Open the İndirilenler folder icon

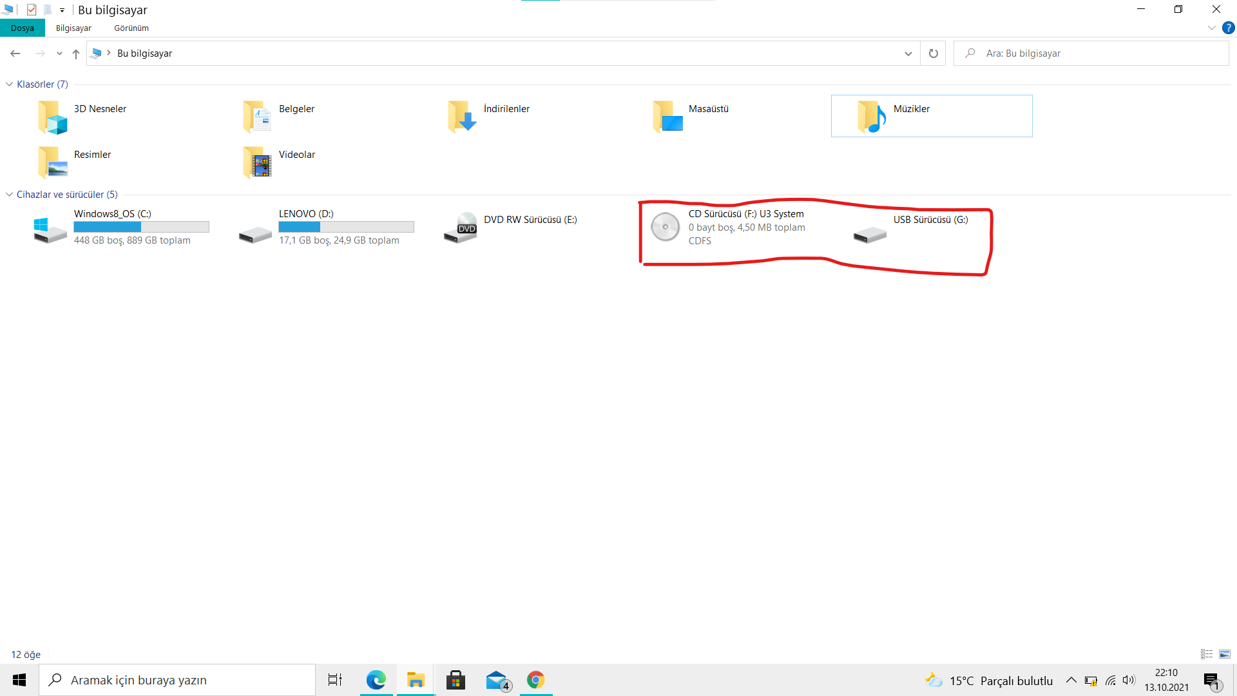[462, 117]
